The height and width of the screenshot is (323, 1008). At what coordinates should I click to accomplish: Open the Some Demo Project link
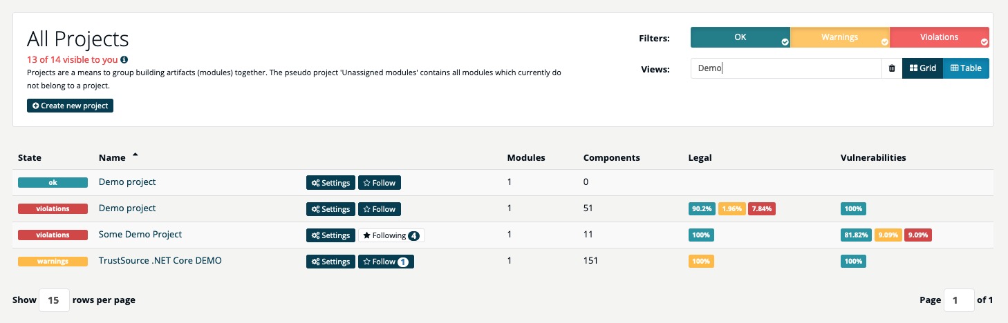click(140, 234)
